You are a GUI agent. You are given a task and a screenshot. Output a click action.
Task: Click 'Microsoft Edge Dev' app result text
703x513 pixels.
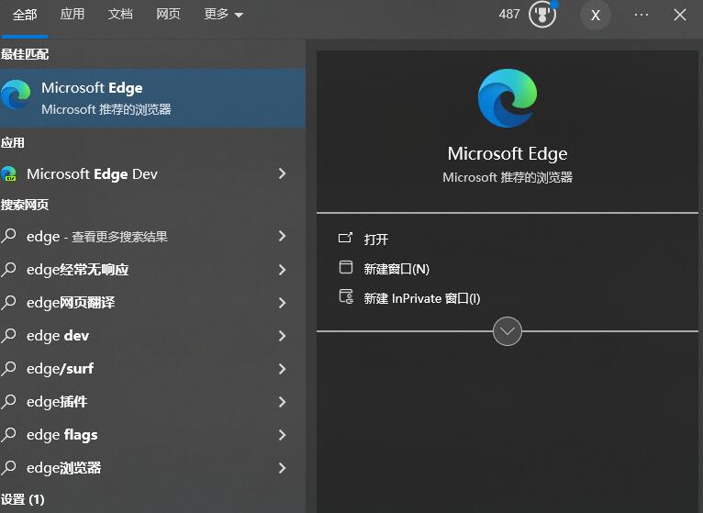[92, 174]
